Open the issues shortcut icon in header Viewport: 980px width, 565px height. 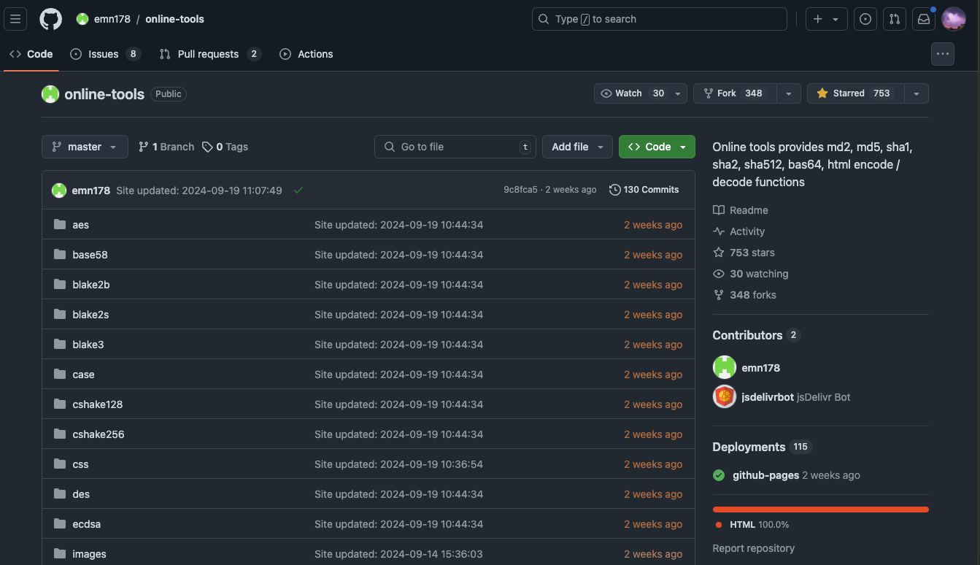[865, 19]
